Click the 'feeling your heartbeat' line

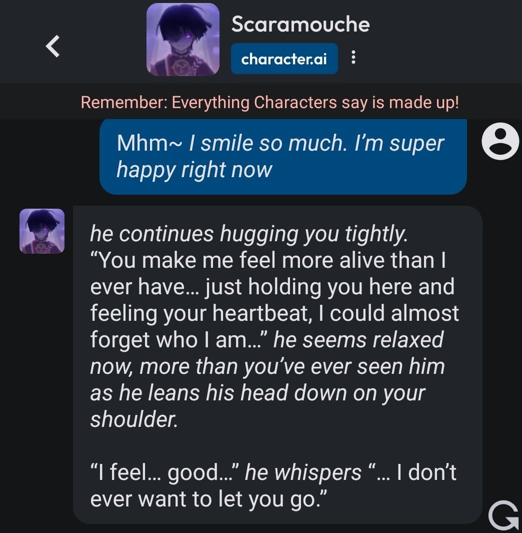click(x=274, y=313)
